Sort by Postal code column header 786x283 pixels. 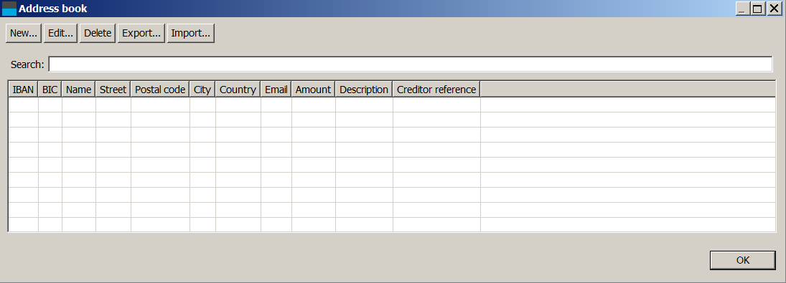point(160,90)
